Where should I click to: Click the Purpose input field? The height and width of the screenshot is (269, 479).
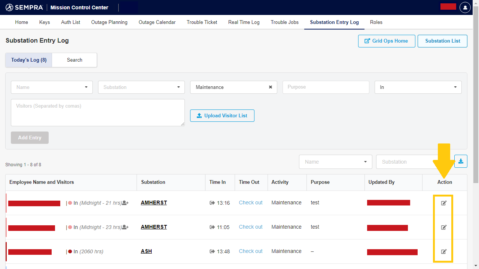point(326,87)
